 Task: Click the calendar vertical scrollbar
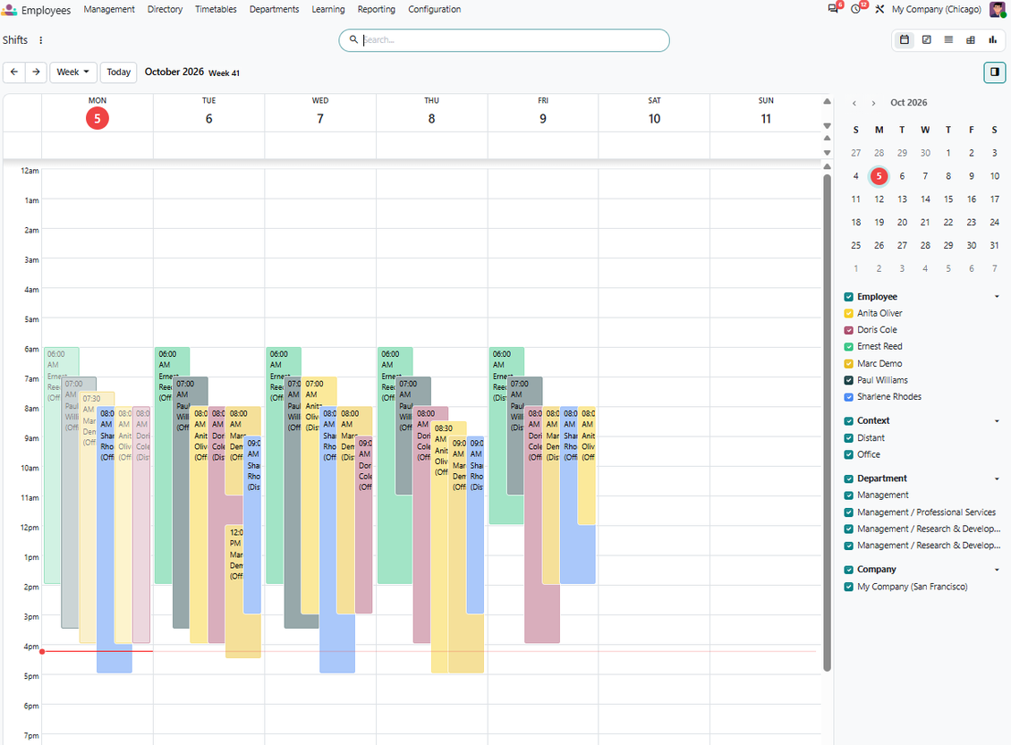(828, 422)
